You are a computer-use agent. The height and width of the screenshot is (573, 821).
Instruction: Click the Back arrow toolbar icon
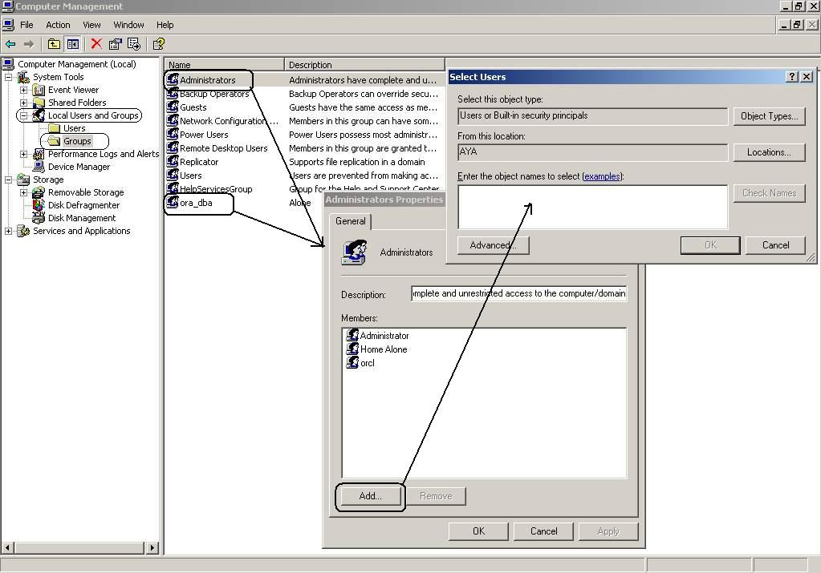10,44
